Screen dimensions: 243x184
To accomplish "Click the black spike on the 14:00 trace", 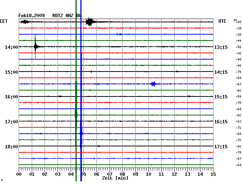I will (x=36, y=46).
